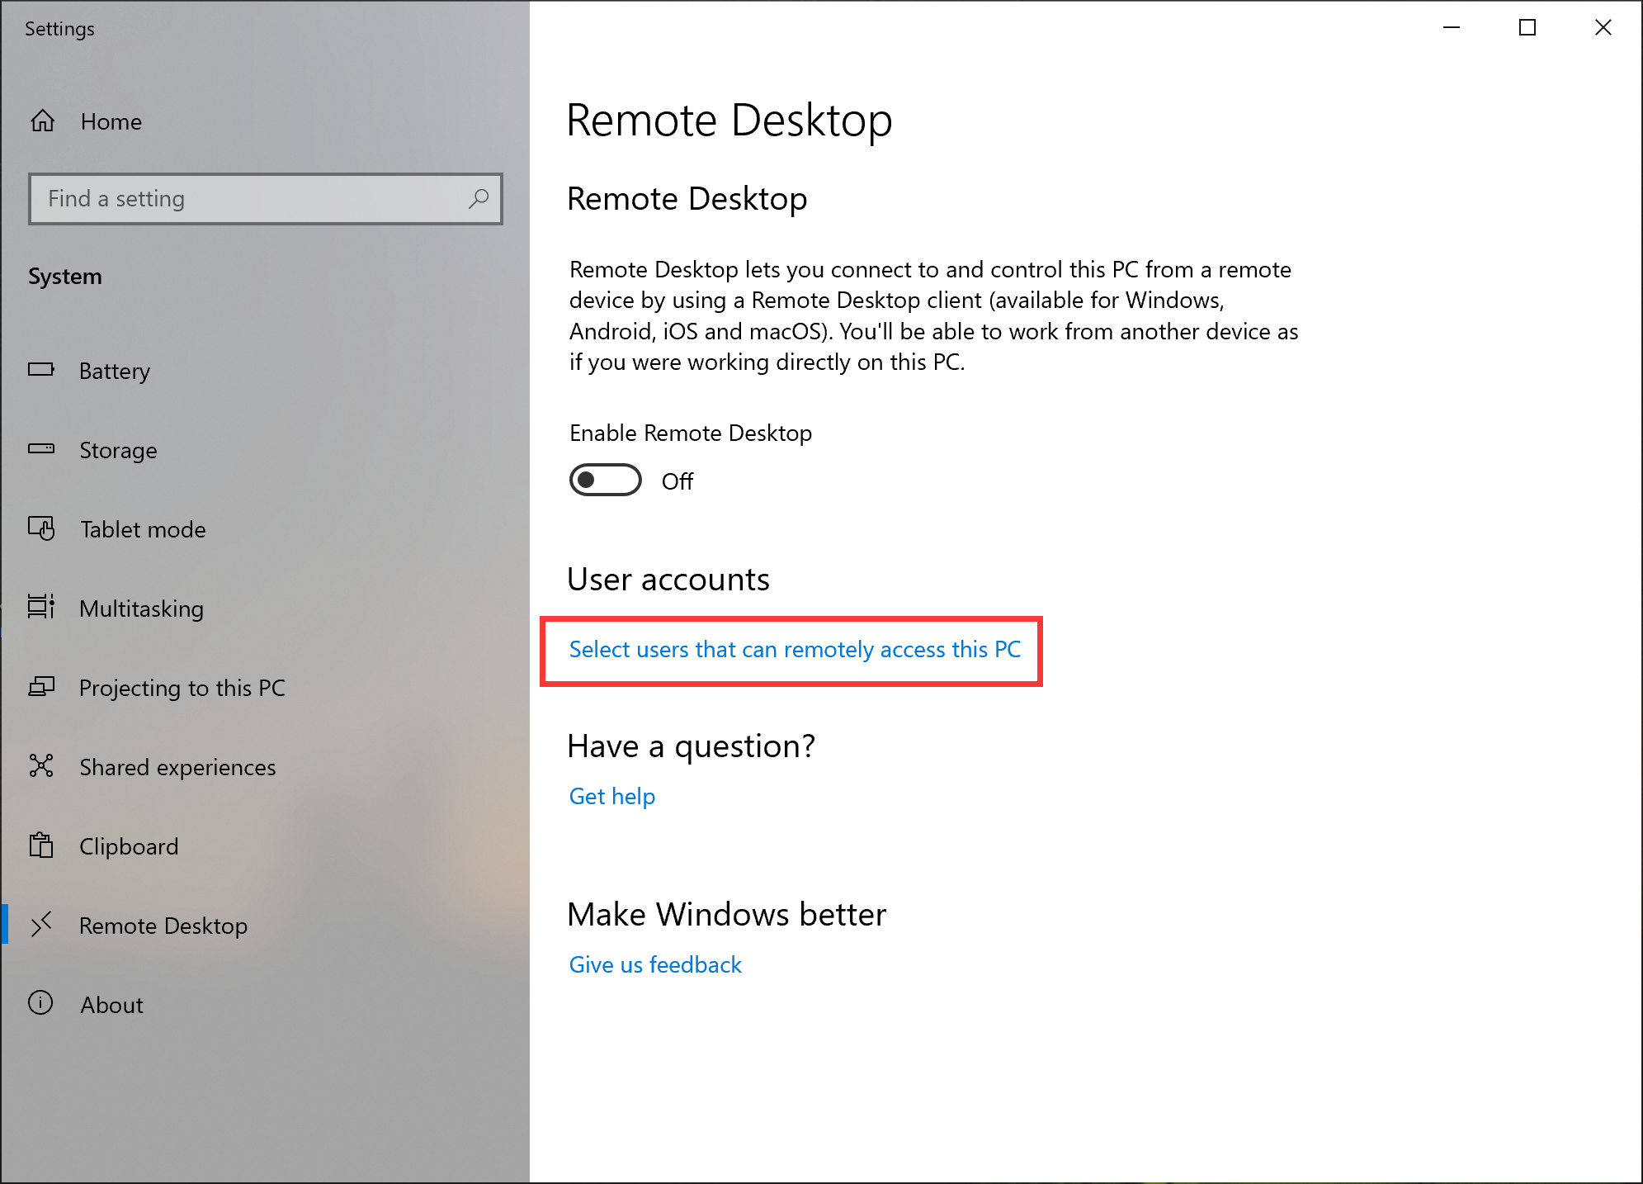This screenshot has height=1184, width=1643.
Task: Maximize the Settings window
Action: 1527,28
